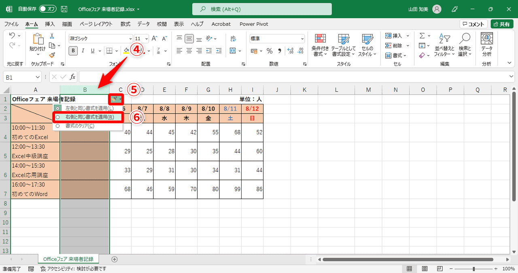Toggle middle vertical alignment button

189,38
